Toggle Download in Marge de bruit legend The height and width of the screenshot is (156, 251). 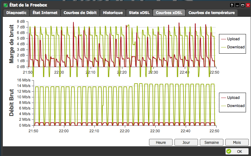pos(236,47)
